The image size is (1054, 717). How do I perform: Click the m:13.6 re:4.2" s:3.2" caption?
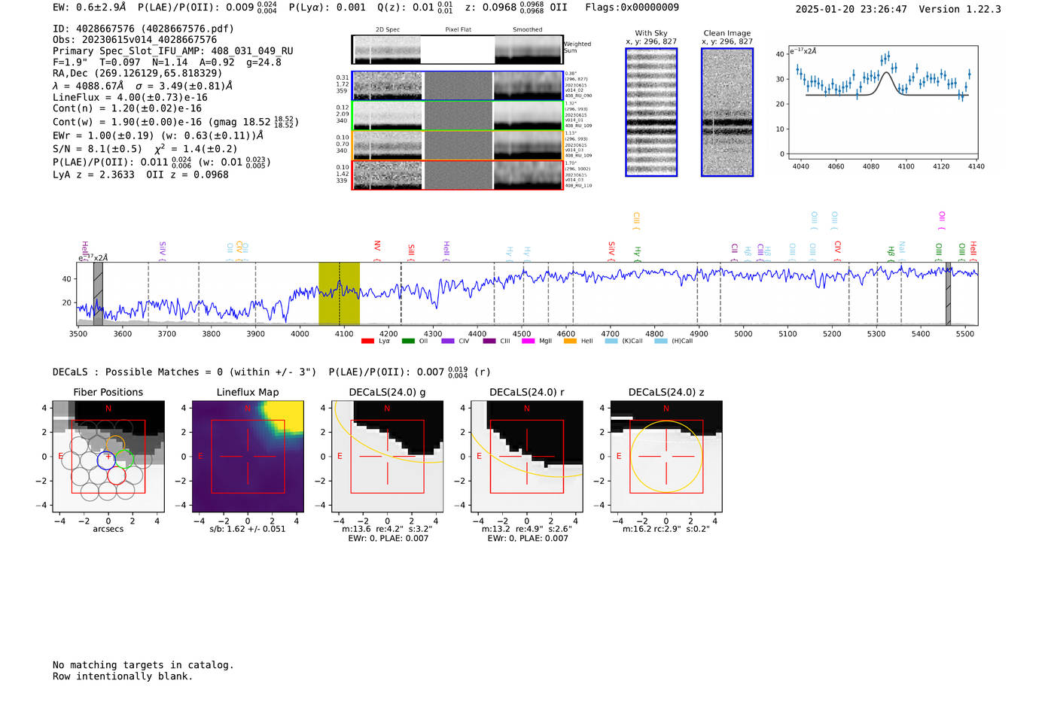[387, 529]
